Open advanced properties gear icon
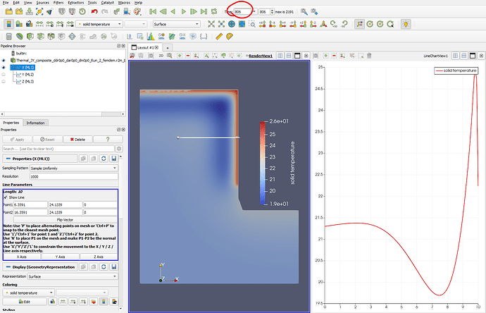This screenshot has height=313, width=486. click(x=118, y=149)
